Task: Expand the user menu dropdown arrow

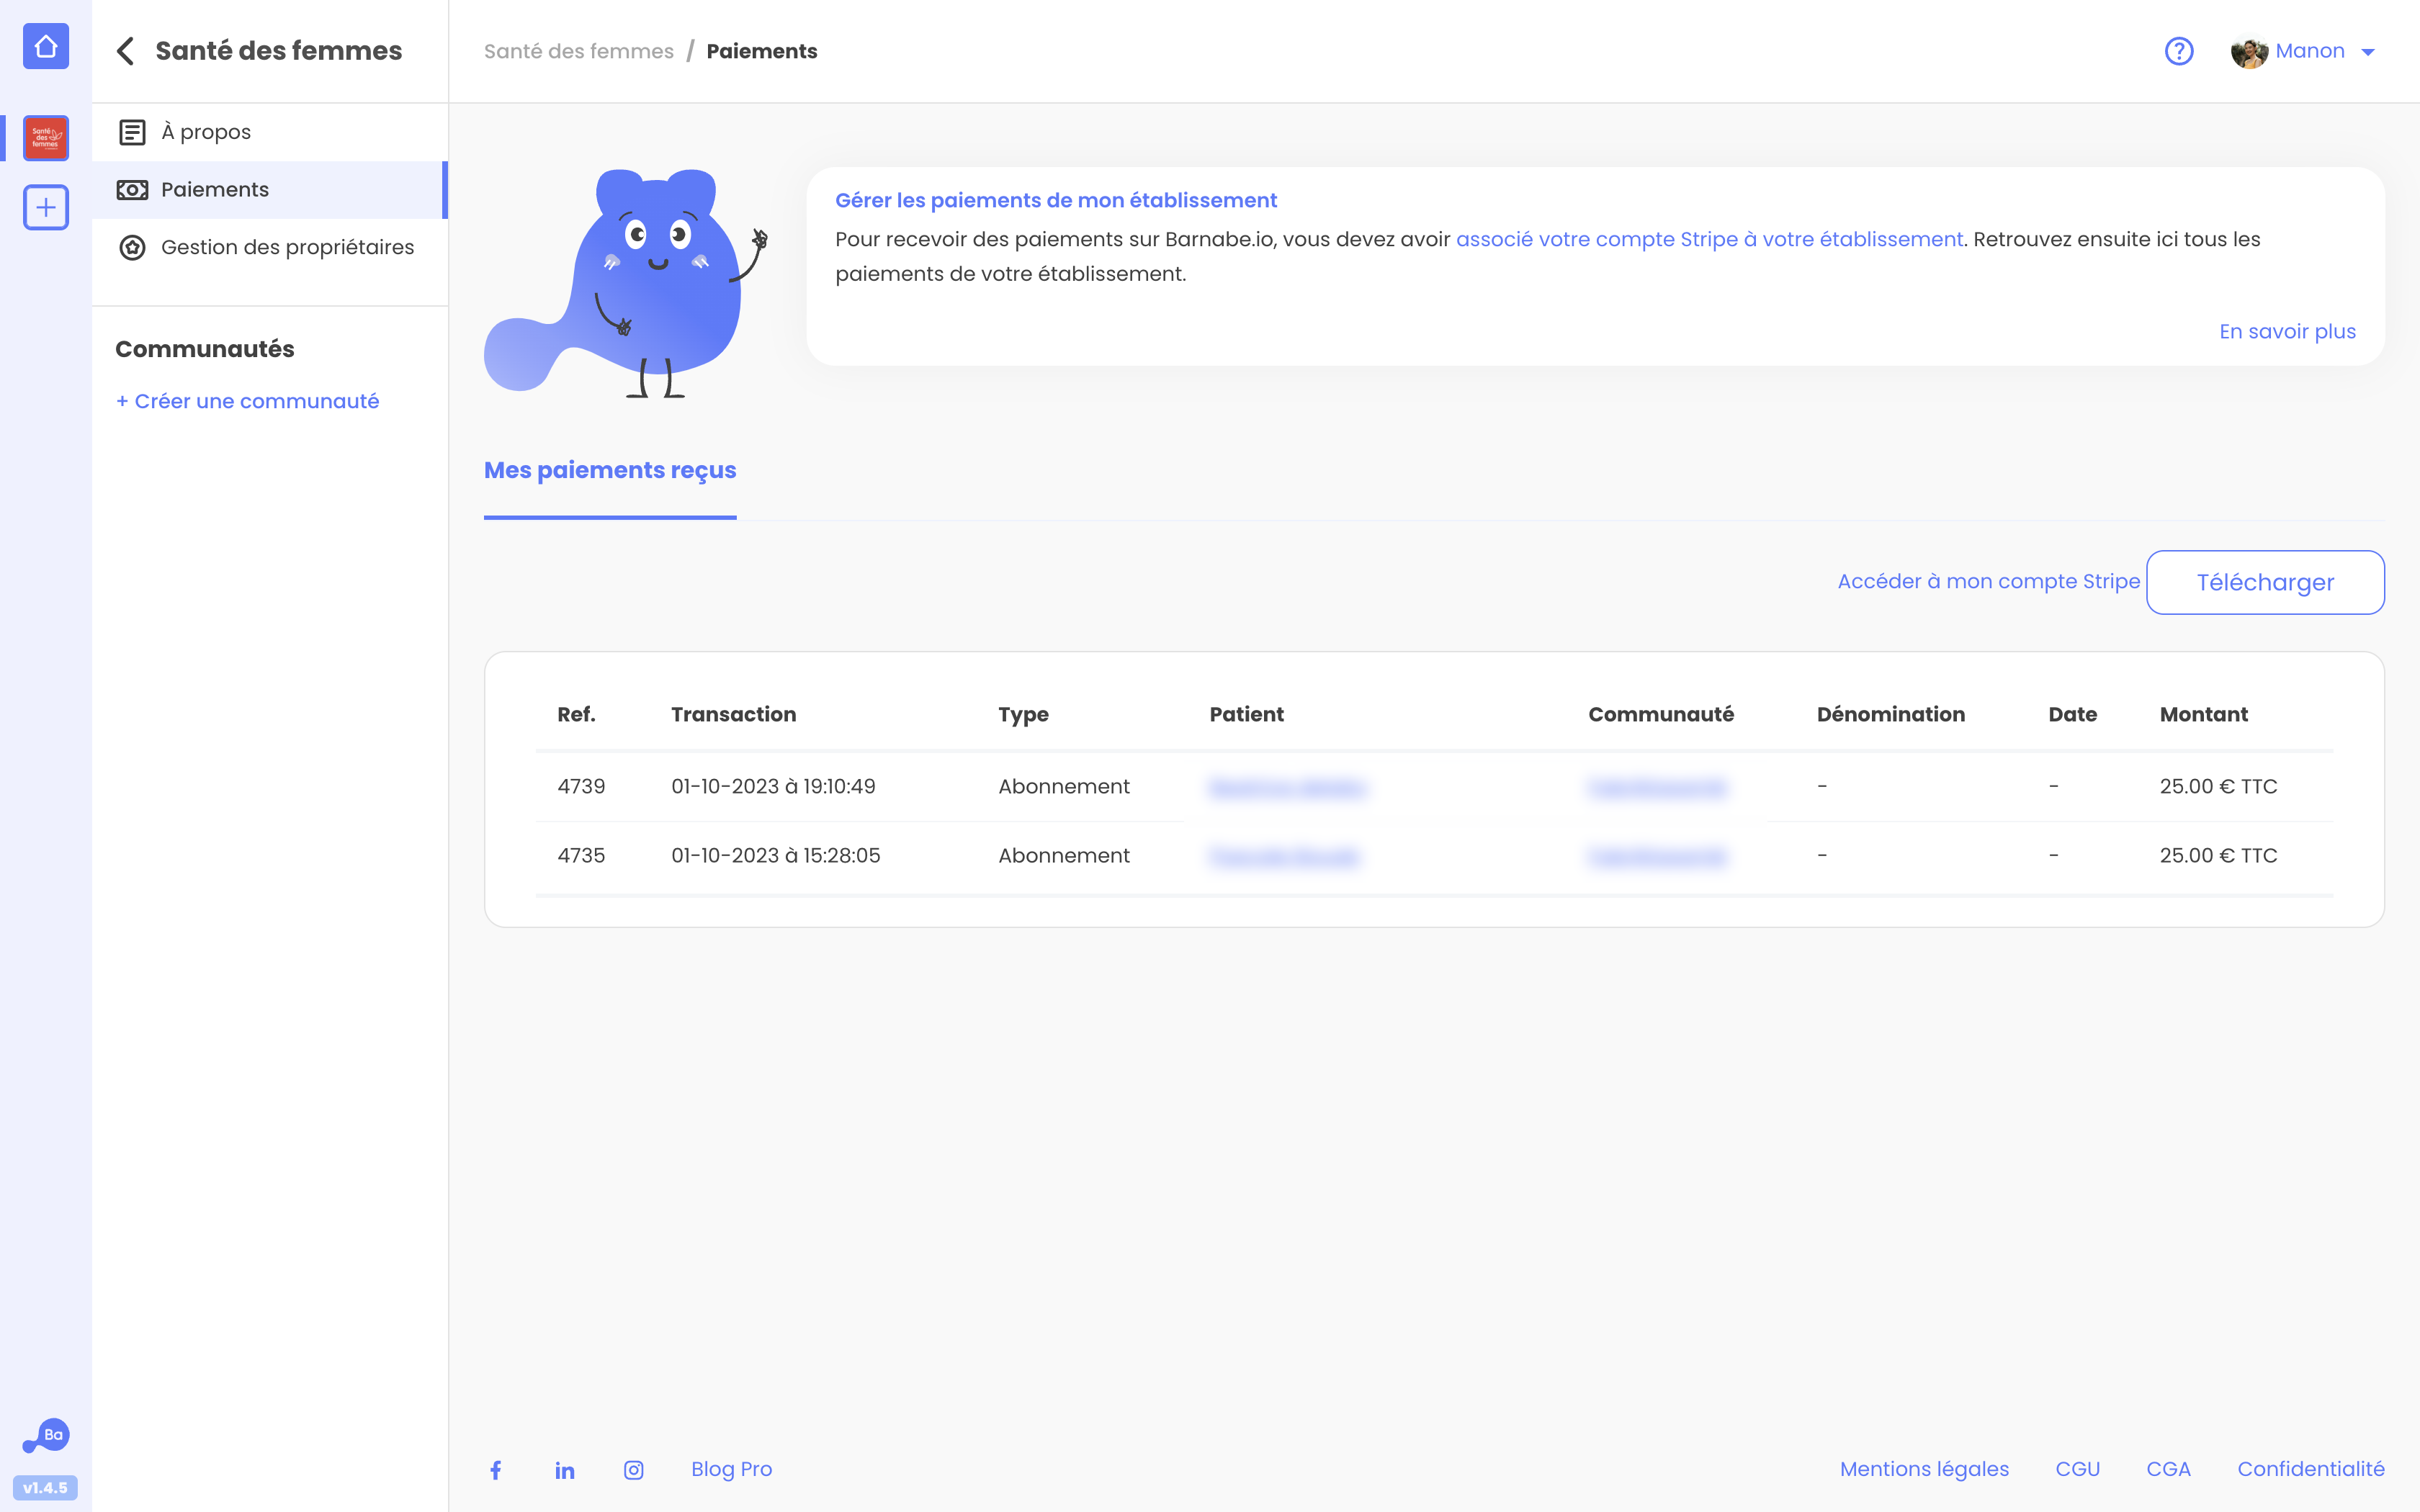Action: coord(2368,52)
